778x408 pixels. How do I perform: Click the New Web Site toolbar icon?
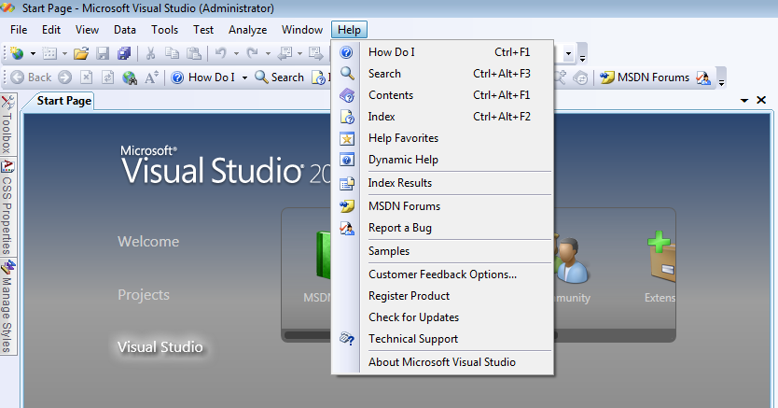pyautogui.click(x=18, y=53)
